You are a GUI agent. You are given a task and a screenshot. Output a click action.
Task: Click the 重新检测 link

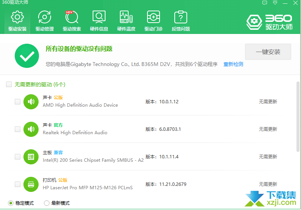click(x=233, y=64)
